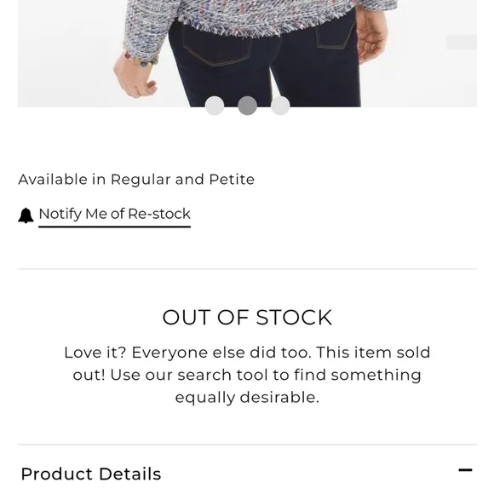The image size is (494, 494).
Task: Click the bell notification icon
Action: tap(26, 215)
